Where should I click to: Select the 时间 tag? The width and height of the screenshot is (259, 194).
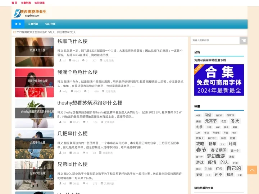pos(232,144)
